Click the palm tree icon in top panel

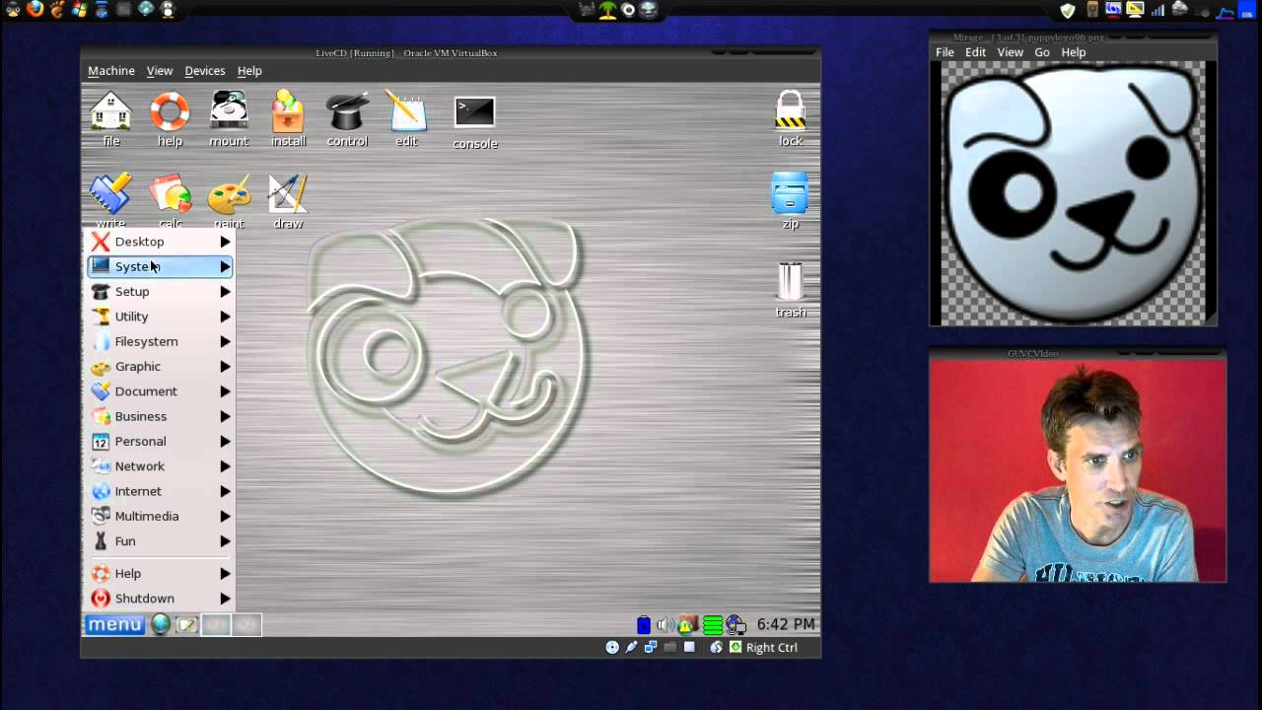coord(608,10)
